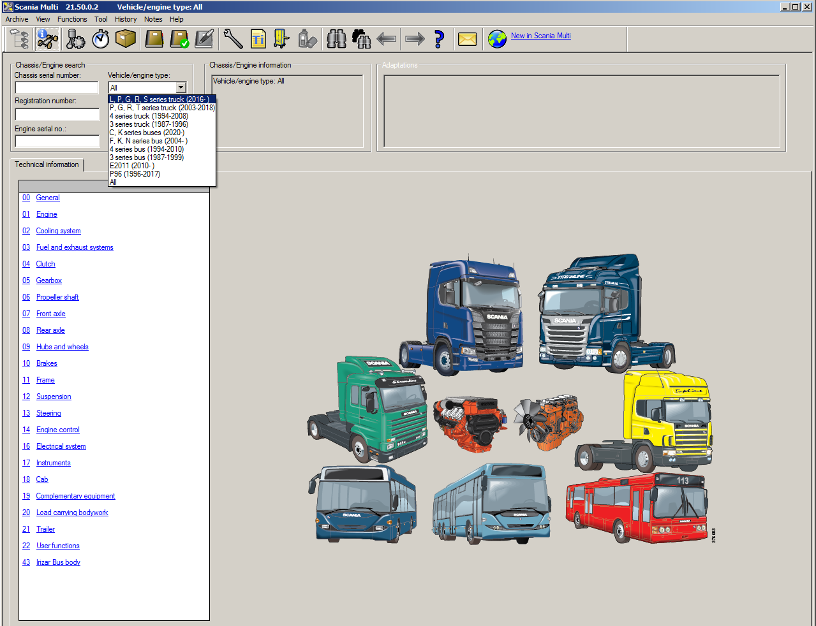The image size is (816, 626).
Task: Open the History menu
Action: pos(126,19)
